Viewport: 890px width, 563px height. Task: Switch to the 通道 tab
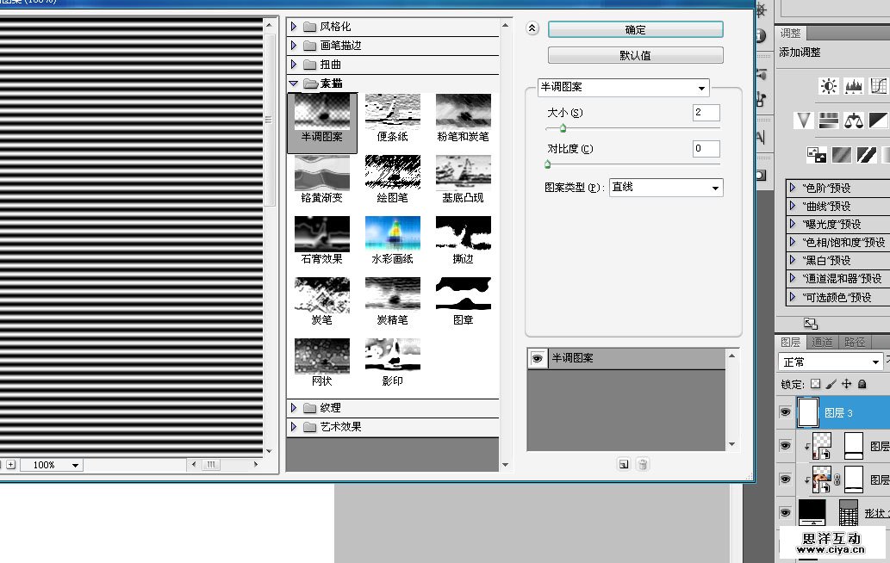[821, 341]
